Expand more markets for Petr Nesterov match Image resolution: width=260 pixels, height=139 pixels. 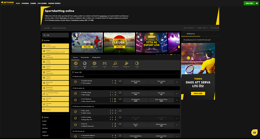[x=177, y=100]
